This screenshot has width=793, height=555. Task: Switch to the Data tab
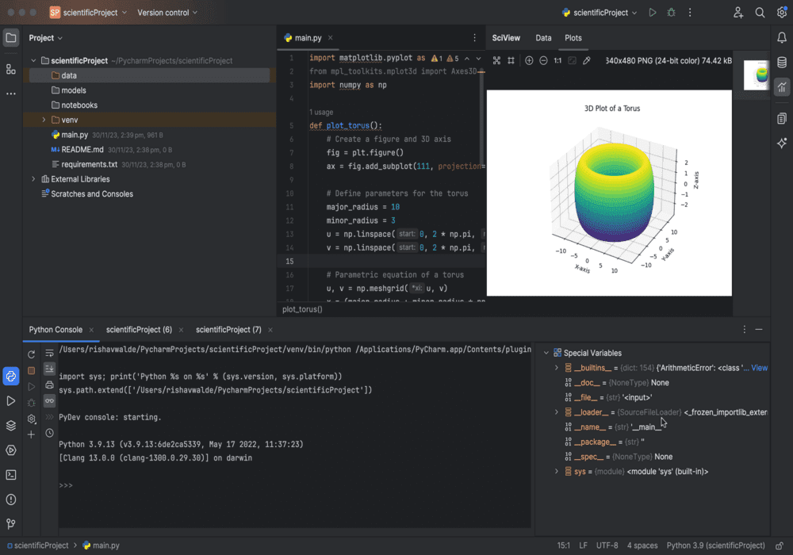543,38
